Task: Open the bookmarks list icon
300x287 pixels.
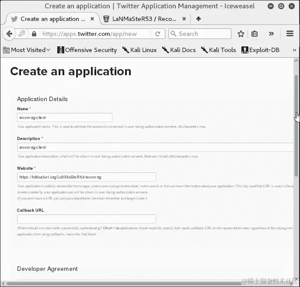Action: (254, 34)
